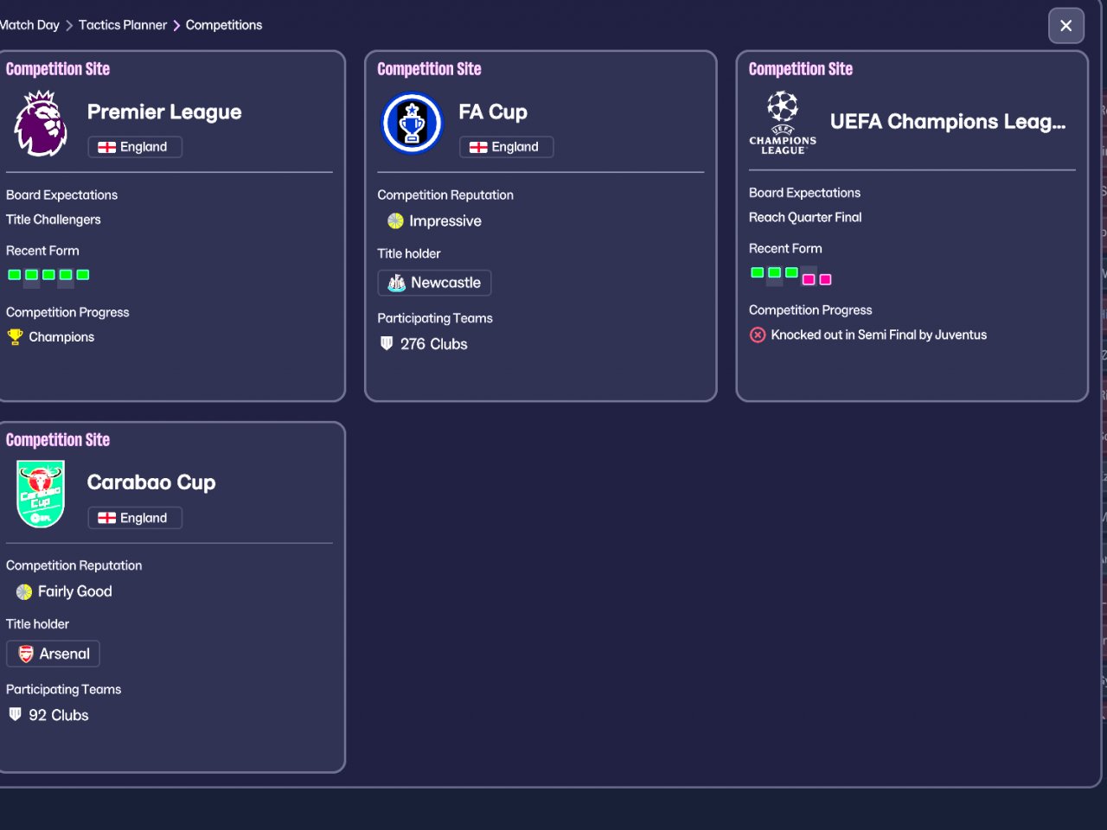Click the Carabao Cup logo
Viewport: 1107px width, 830px height.
pos(41,494)
